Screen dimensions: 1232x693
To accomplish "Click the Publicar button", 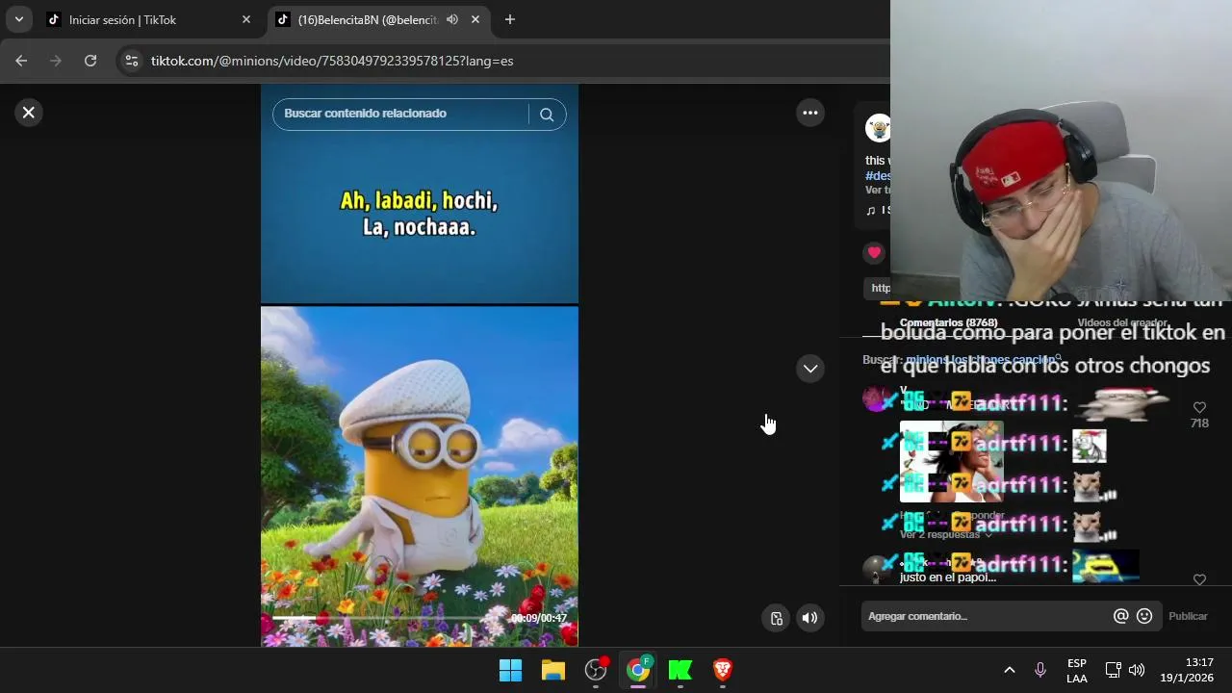I will coord(1188,616).
